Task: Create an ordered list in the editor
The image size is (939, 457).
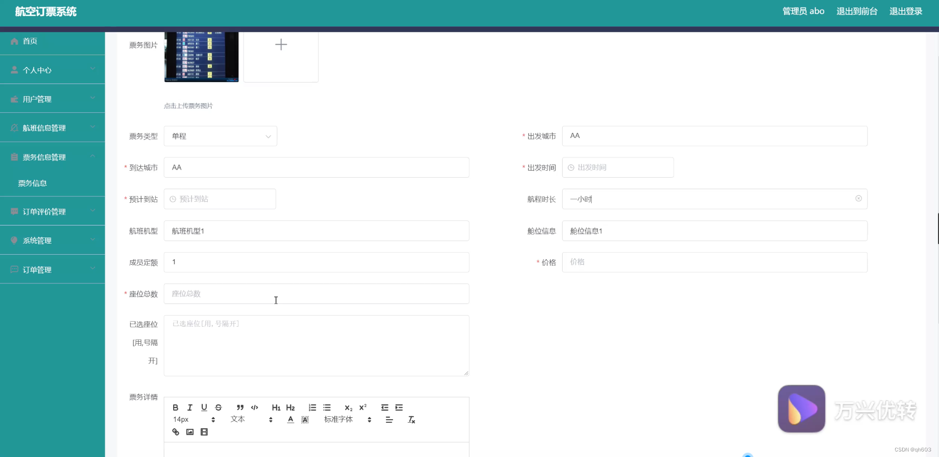Action: click(312, 408)
